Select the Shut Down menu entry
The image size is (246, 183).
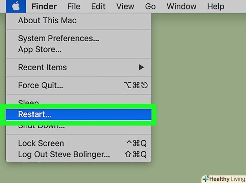point(41,127)
